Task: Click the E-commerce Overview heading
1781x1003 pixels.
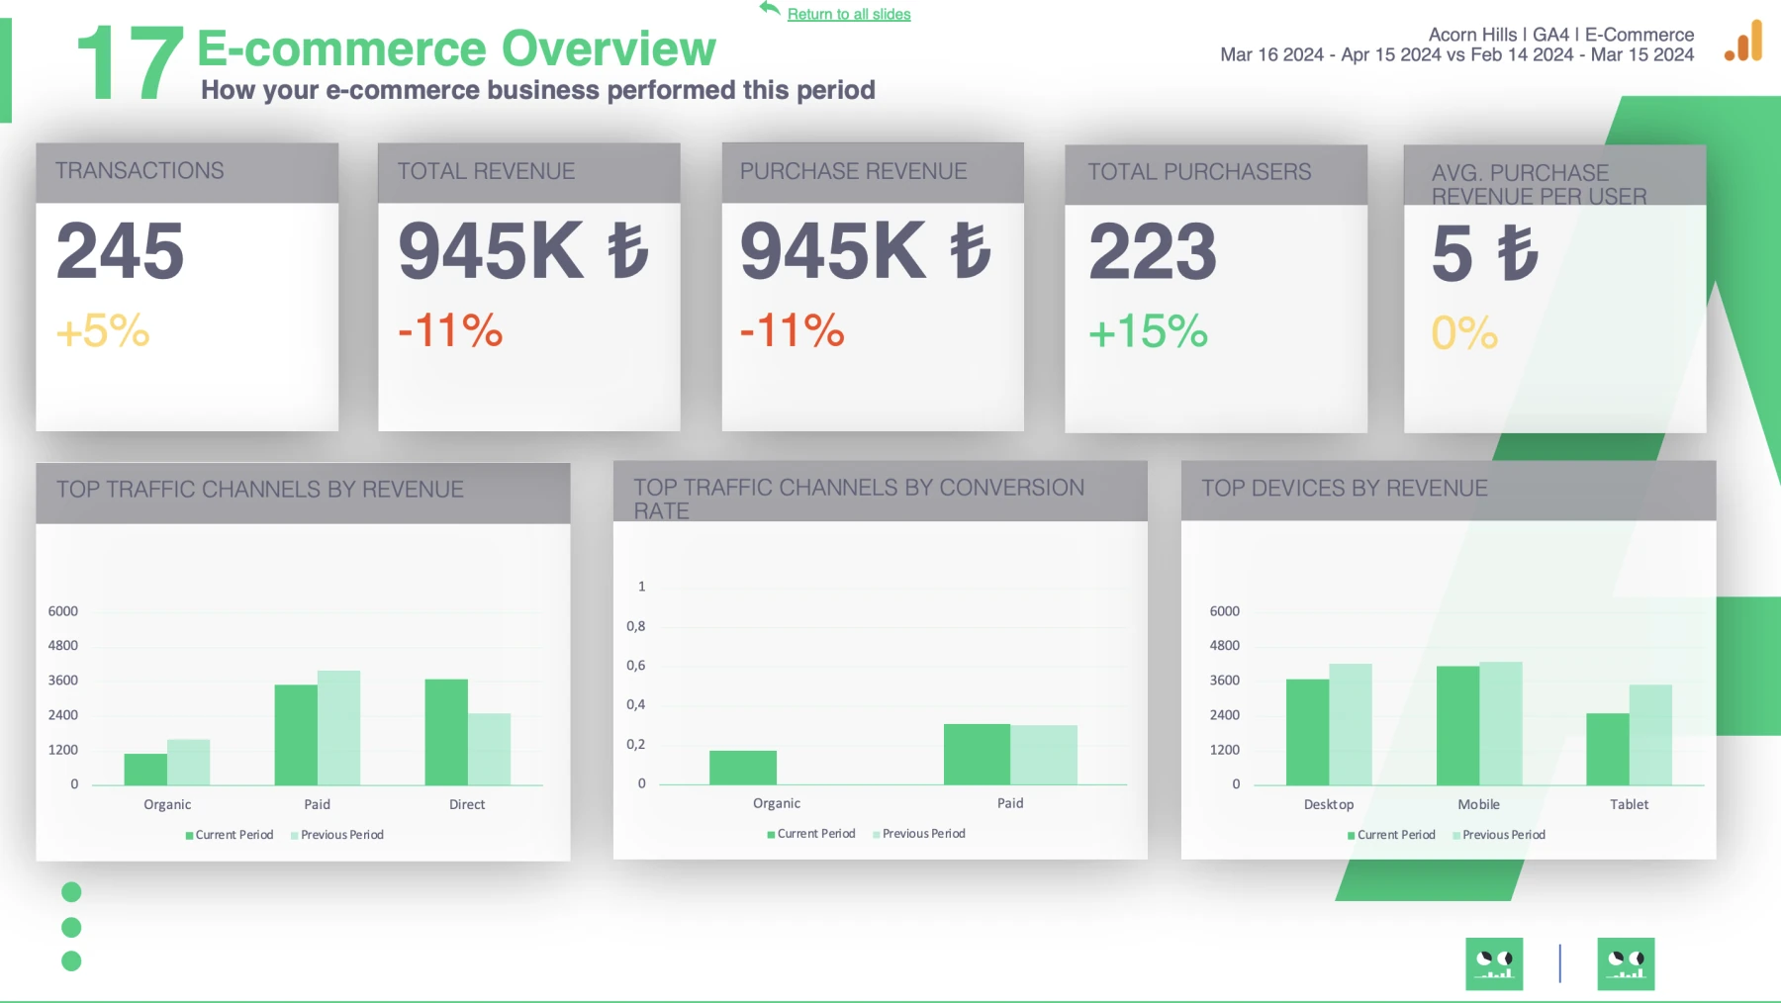Action: (x=456, y=47)
